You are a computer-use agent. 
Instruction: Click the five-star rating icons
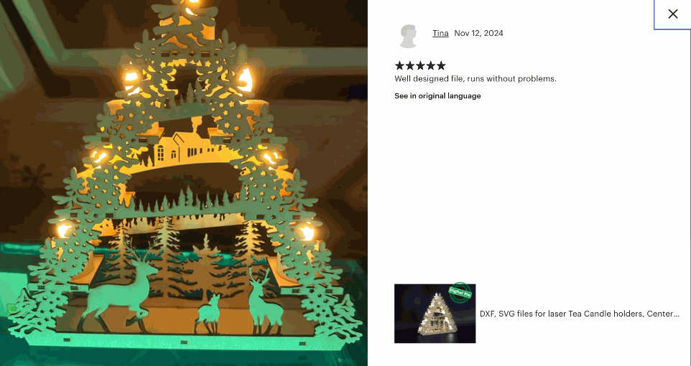click(x=420, y=65)
